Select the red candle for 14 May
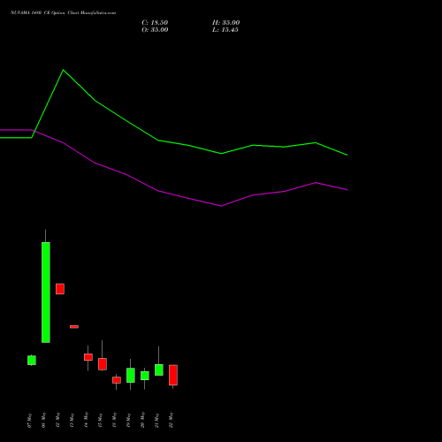This screenshot has height=442, width=442. click(x=88, y=357)
